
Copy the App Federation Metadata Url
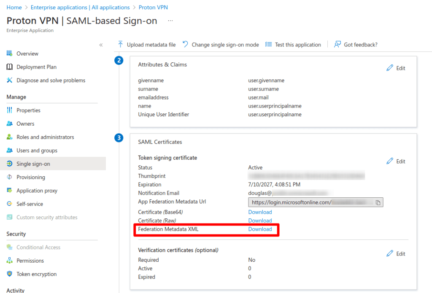pyautogui.click(x=378, y=202)
